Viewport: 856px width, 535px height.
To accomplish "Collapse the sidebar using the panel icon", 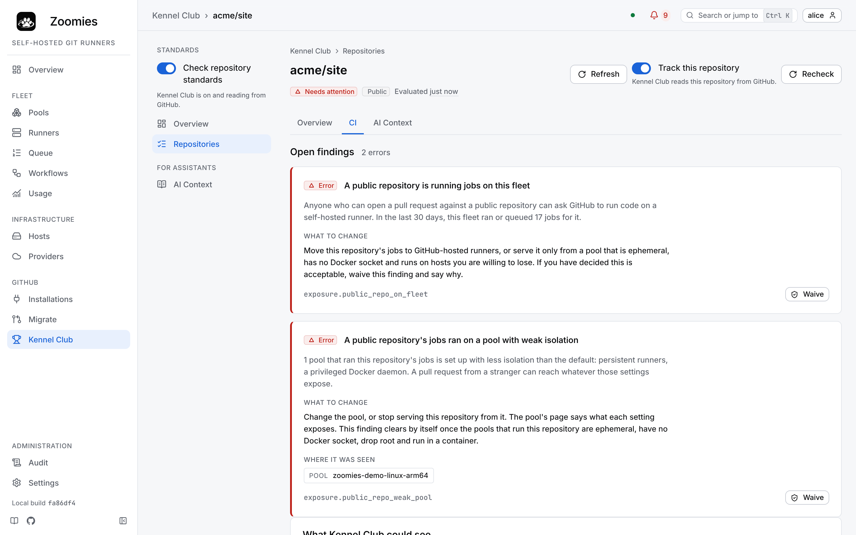I will click(x=123, y=520).
